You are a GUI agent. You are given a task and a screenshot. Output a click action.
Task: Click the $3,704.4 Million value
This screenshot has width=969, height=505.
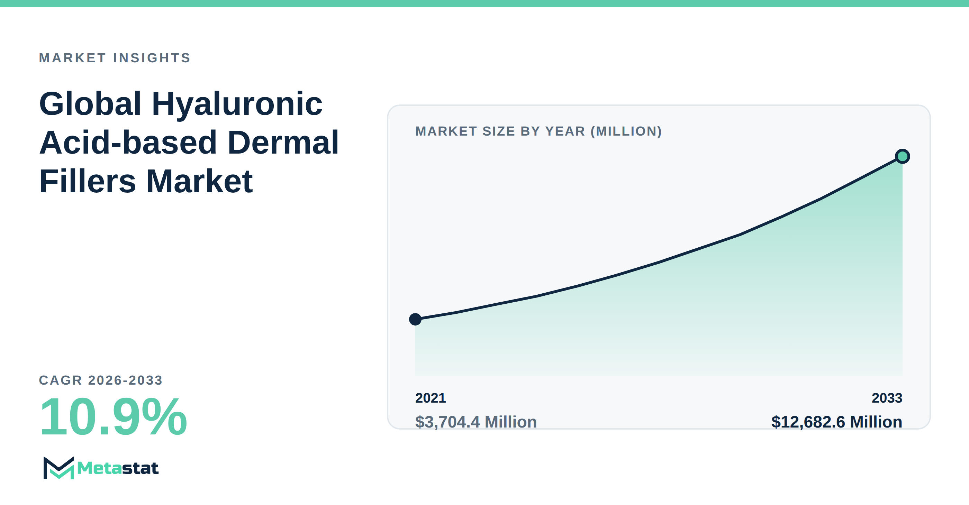476,422
